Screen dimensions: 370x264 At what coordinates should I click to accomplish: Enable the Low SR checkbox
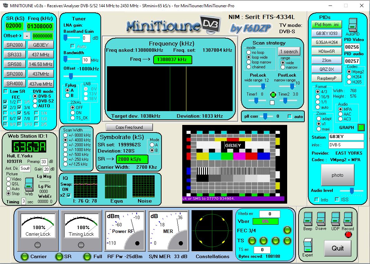[6, 91]
